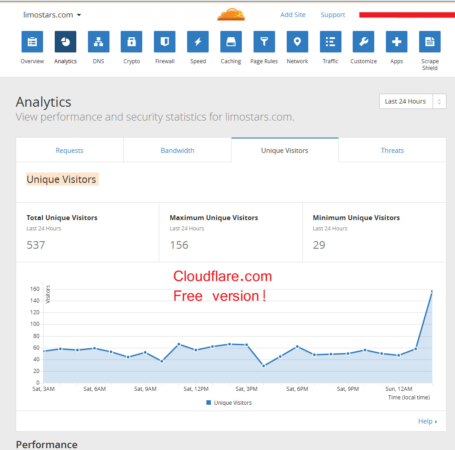Click the Sat, 3AM axis label
The height and width of the screenshot is (450, 455).
pyautogui.click(x=44, y=389)
